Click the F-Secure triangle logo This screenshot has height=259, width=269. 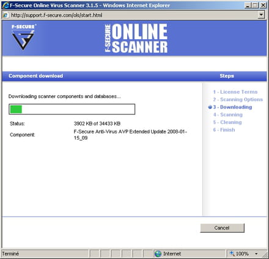[x=23, y=37]
